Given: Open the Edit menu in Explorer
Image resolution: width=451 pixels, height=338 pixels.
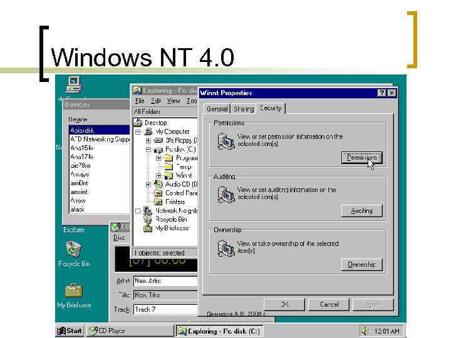Looking at the screenshot, I should point(155,101).
